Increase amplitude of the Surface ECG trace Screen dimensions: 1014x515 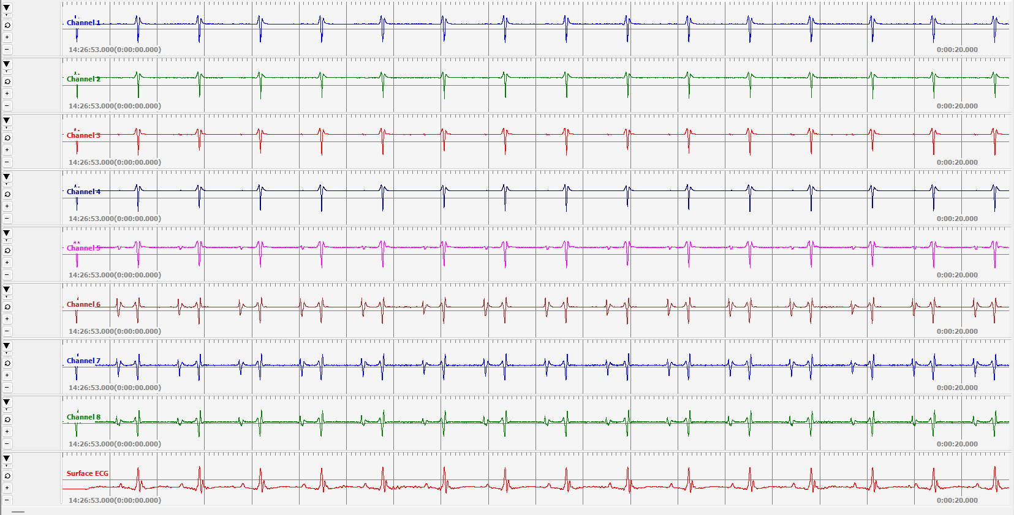[7, 488]
